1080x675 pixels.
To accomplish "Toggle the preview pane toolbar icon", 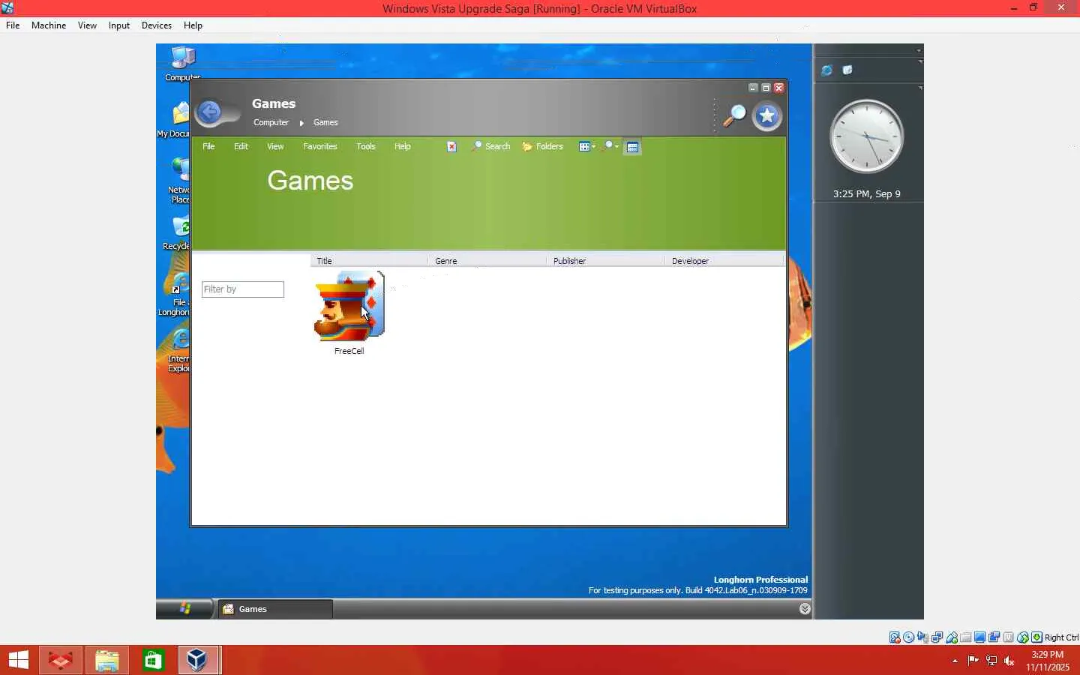I will pos(633,147).
